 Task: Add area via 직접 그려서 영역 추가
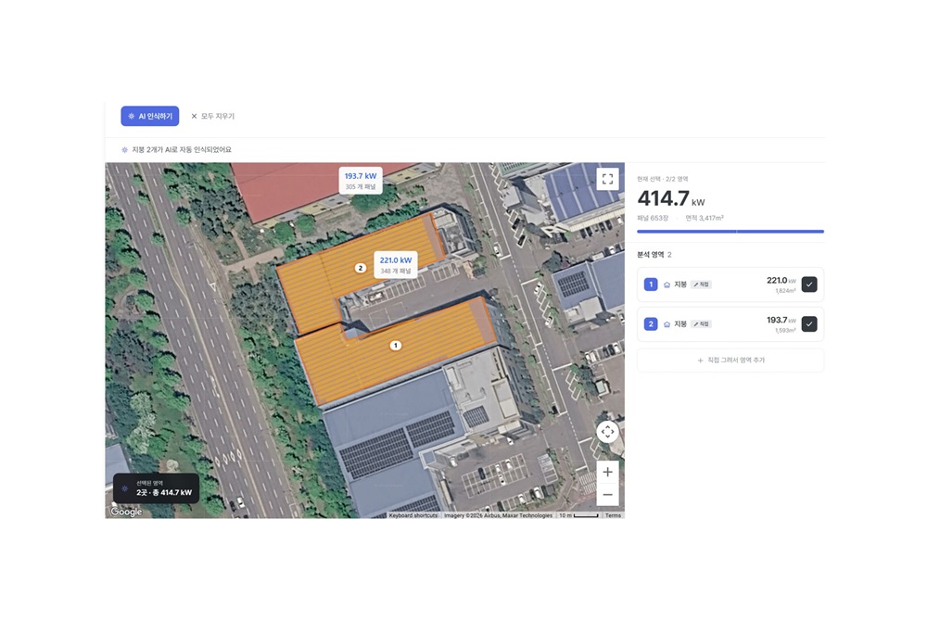tap(730, 360)
